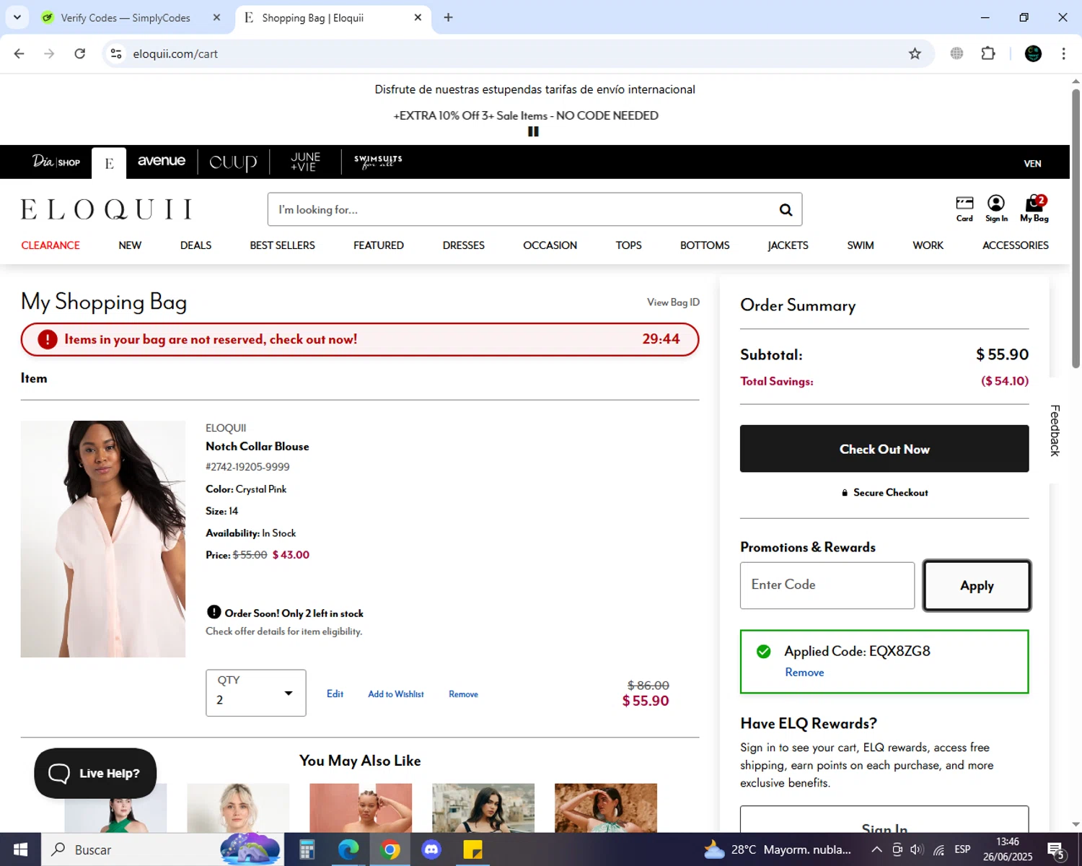Select the Avenue brand logo
The height and width of the screenshot is (866, 1082).
click(x=162, y=161)
